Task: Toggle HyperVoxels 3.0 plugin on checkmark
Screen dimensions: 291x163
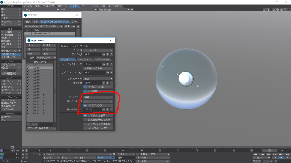Action: pyautogui.click(x=28, y=34)
